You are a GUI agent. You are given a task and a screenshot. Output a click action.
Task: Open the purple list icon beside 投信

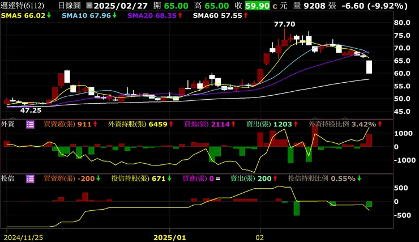30,179
